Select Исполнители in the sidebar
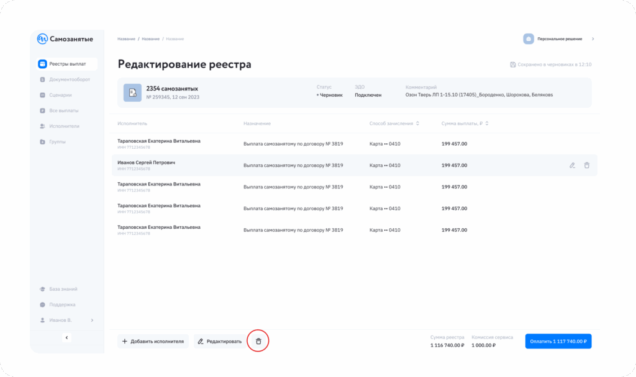Screen dimensions: 636x377 click(x=66, y=126)
